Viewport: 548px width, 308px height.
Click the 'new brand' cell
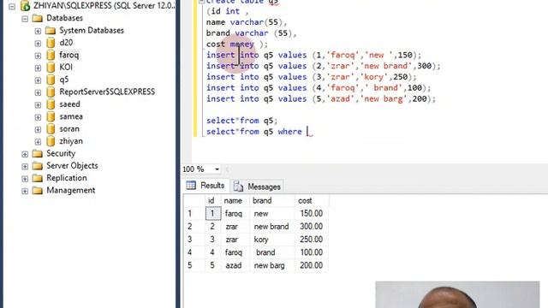click(x=271, y=227)
